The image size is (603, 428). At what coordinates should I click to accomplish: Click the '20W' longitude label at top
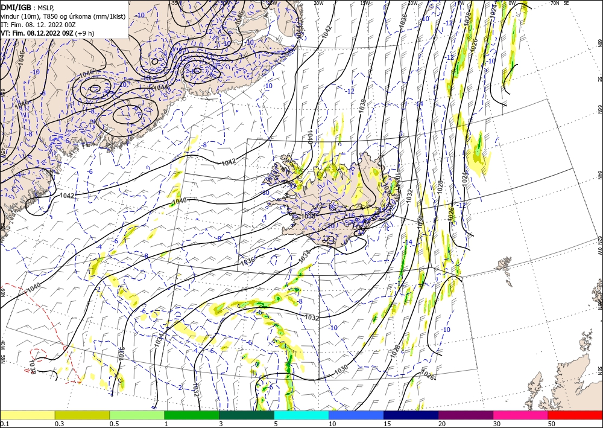[318, 3]
